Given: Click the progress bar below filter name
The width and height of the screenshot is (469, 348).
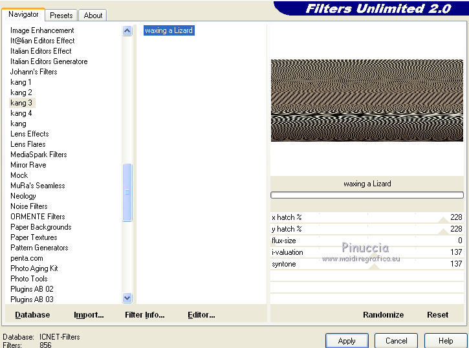Looking at the screenshot, I should click(x=367, y=195).
